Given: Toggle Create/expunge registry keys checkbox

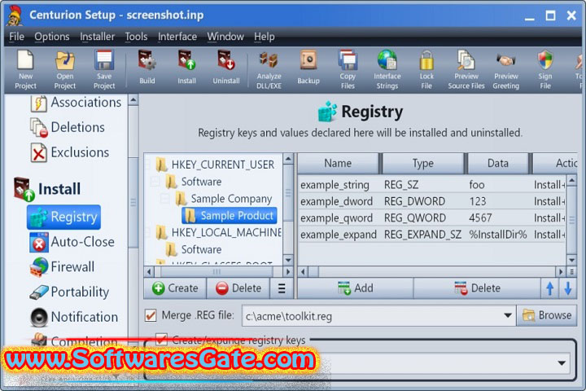Looking at the screenshot, I should [x=161, y=340].
